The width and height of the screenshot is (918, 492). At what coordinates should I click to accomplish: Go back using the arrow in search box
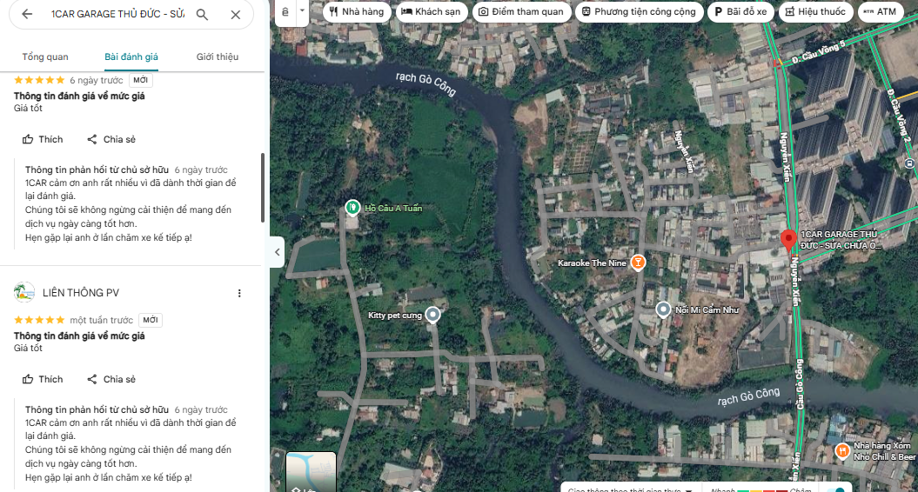click(27, 14)
